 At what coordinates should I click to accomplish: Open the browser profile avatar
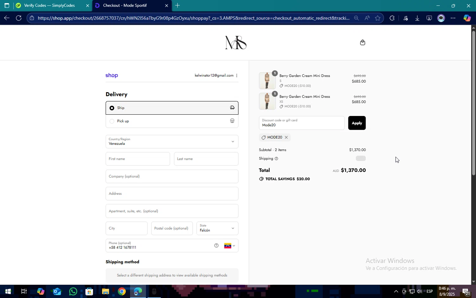(441, 18)
